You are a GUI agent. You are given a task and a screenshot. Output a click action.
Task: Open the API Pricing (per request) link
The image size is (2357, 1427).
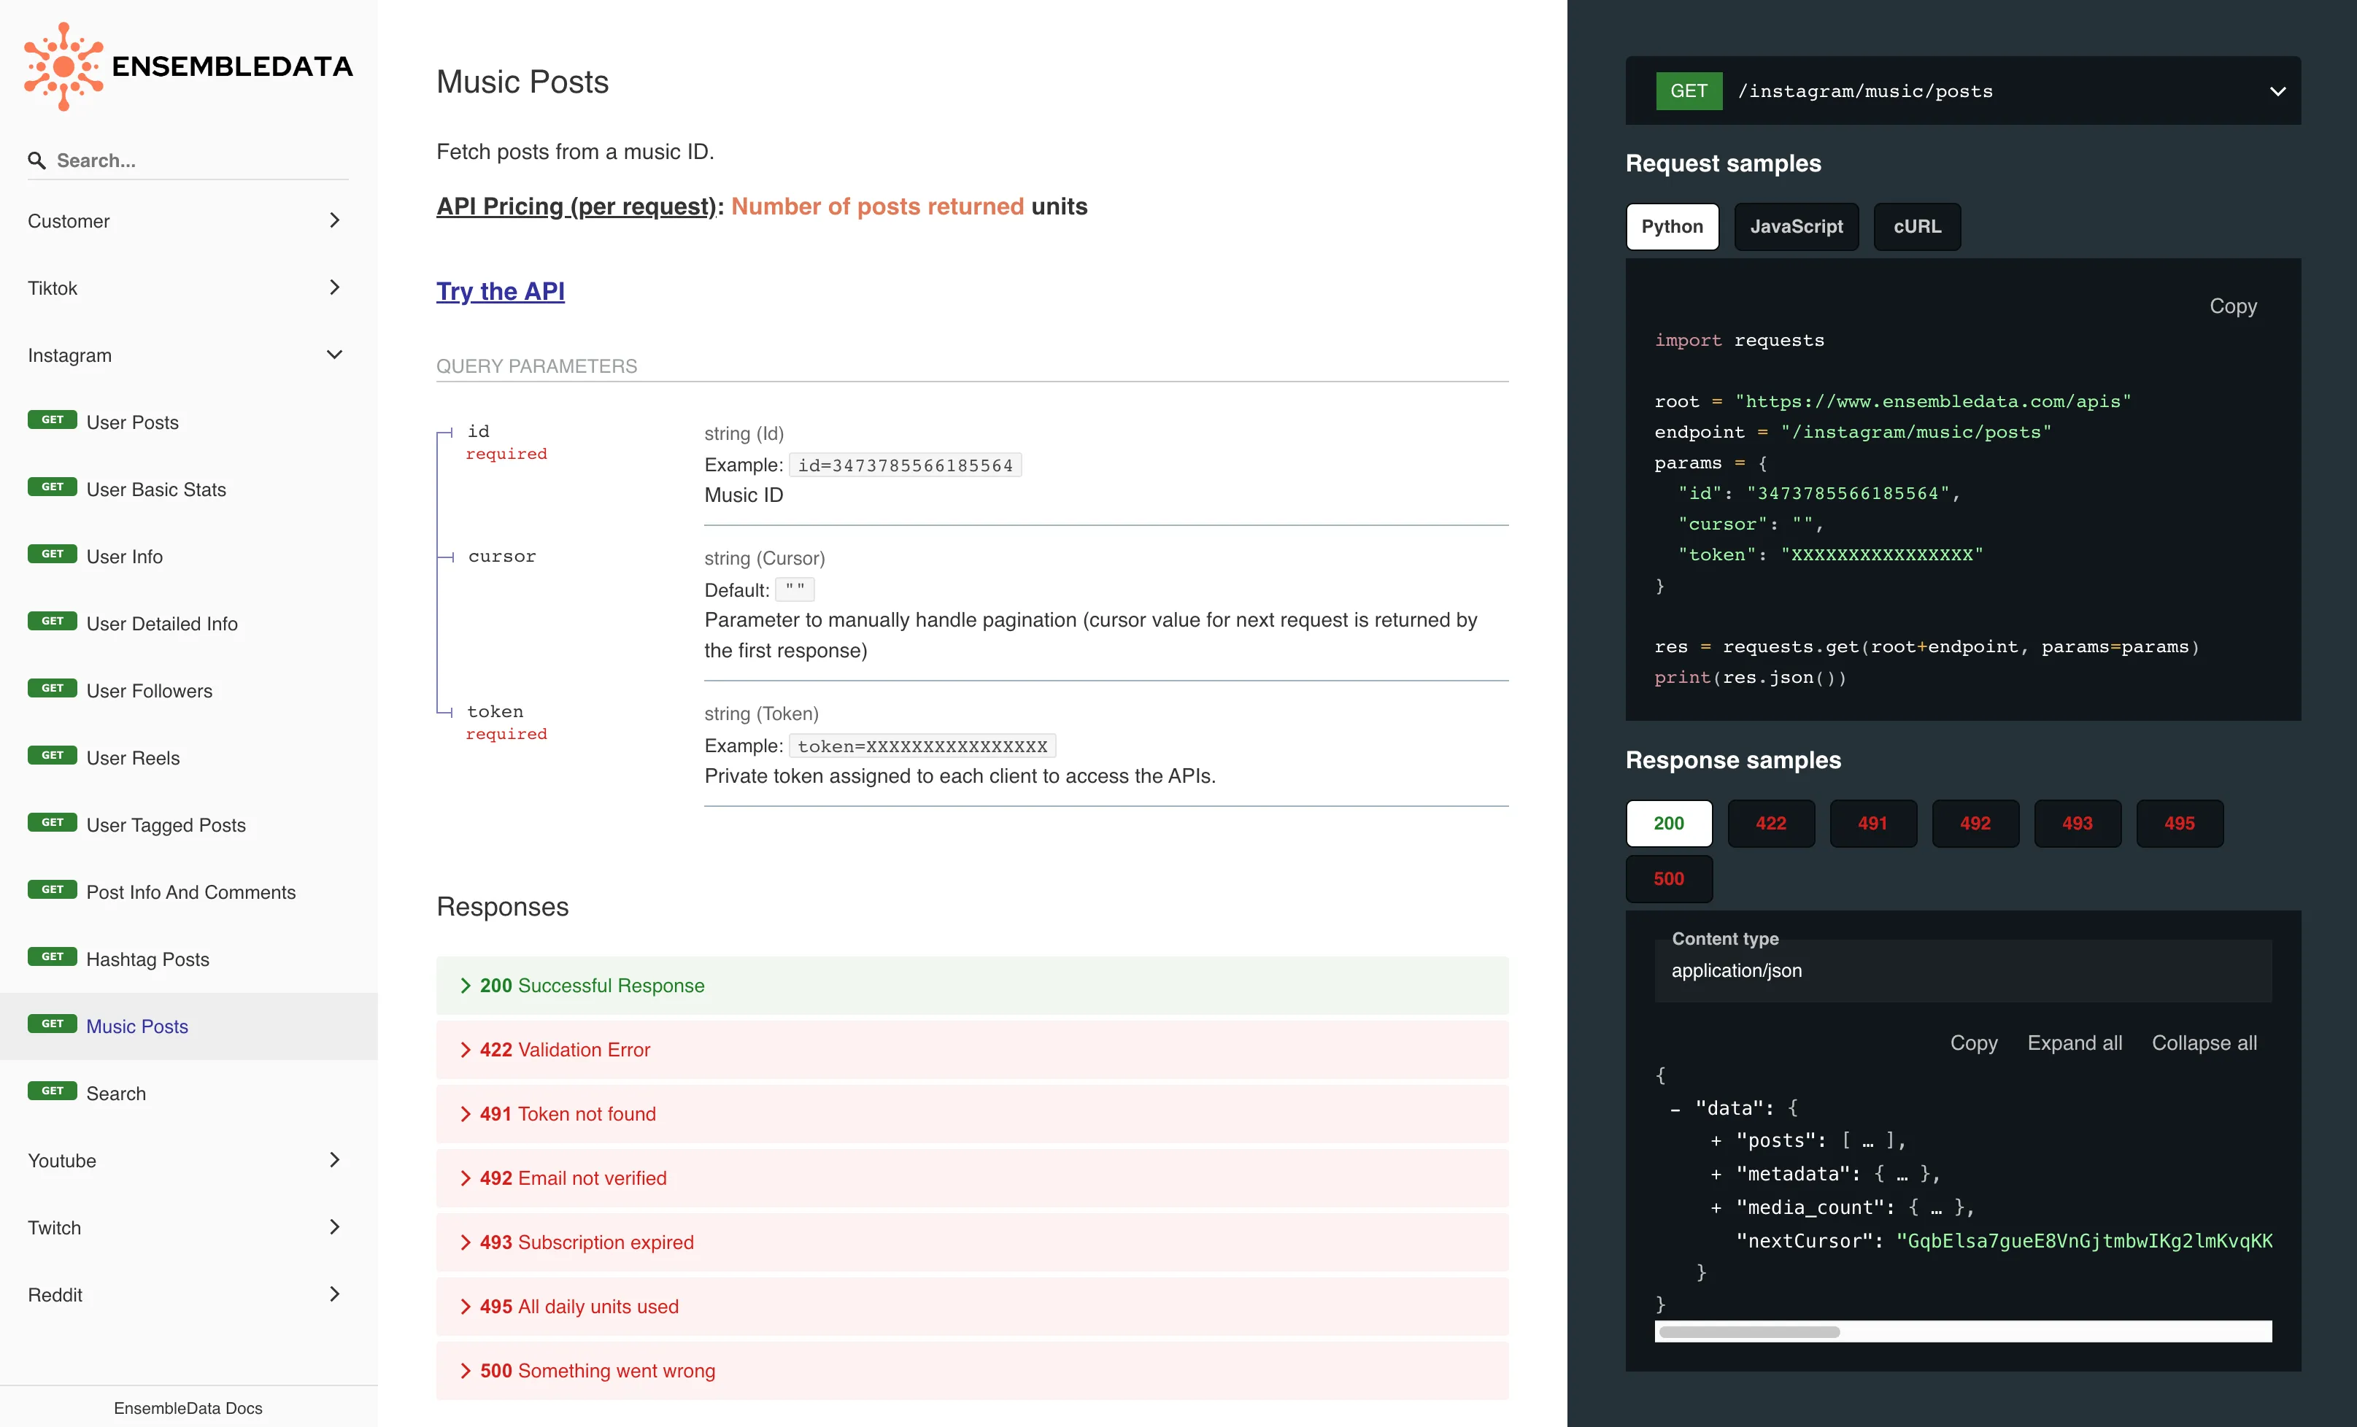click(x=576, y=206)
